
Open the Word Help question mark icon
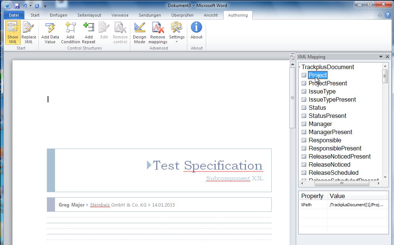coord(387,15)
